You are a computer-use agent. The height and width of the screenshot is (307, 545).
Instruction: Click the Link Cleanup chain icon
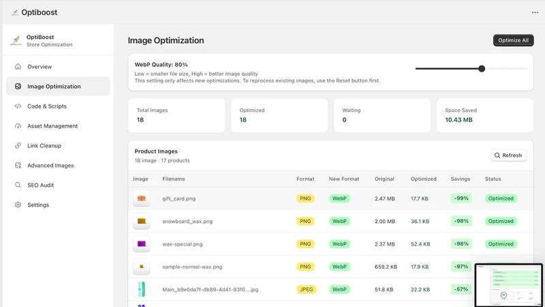18,145
